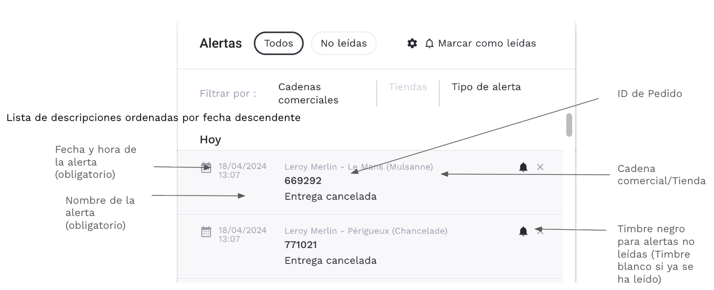Dismiss the 669292 alert with X
The width and height of the screenshot is (714, 290).
tap(540, 168)
